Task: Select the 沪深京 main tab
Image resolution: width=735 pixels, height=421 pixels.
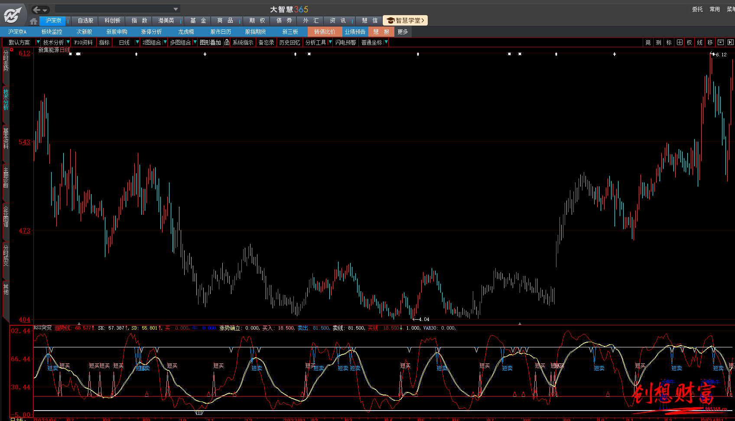Action: tap(53, 20)
